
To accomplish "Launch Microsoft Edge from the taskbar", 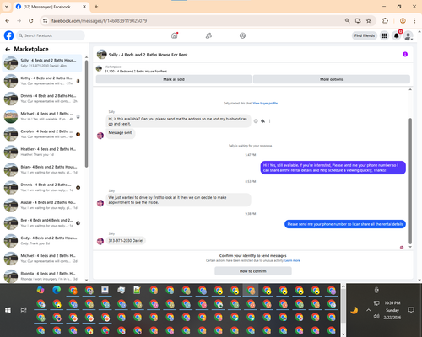I will click(x=57, y=290).
